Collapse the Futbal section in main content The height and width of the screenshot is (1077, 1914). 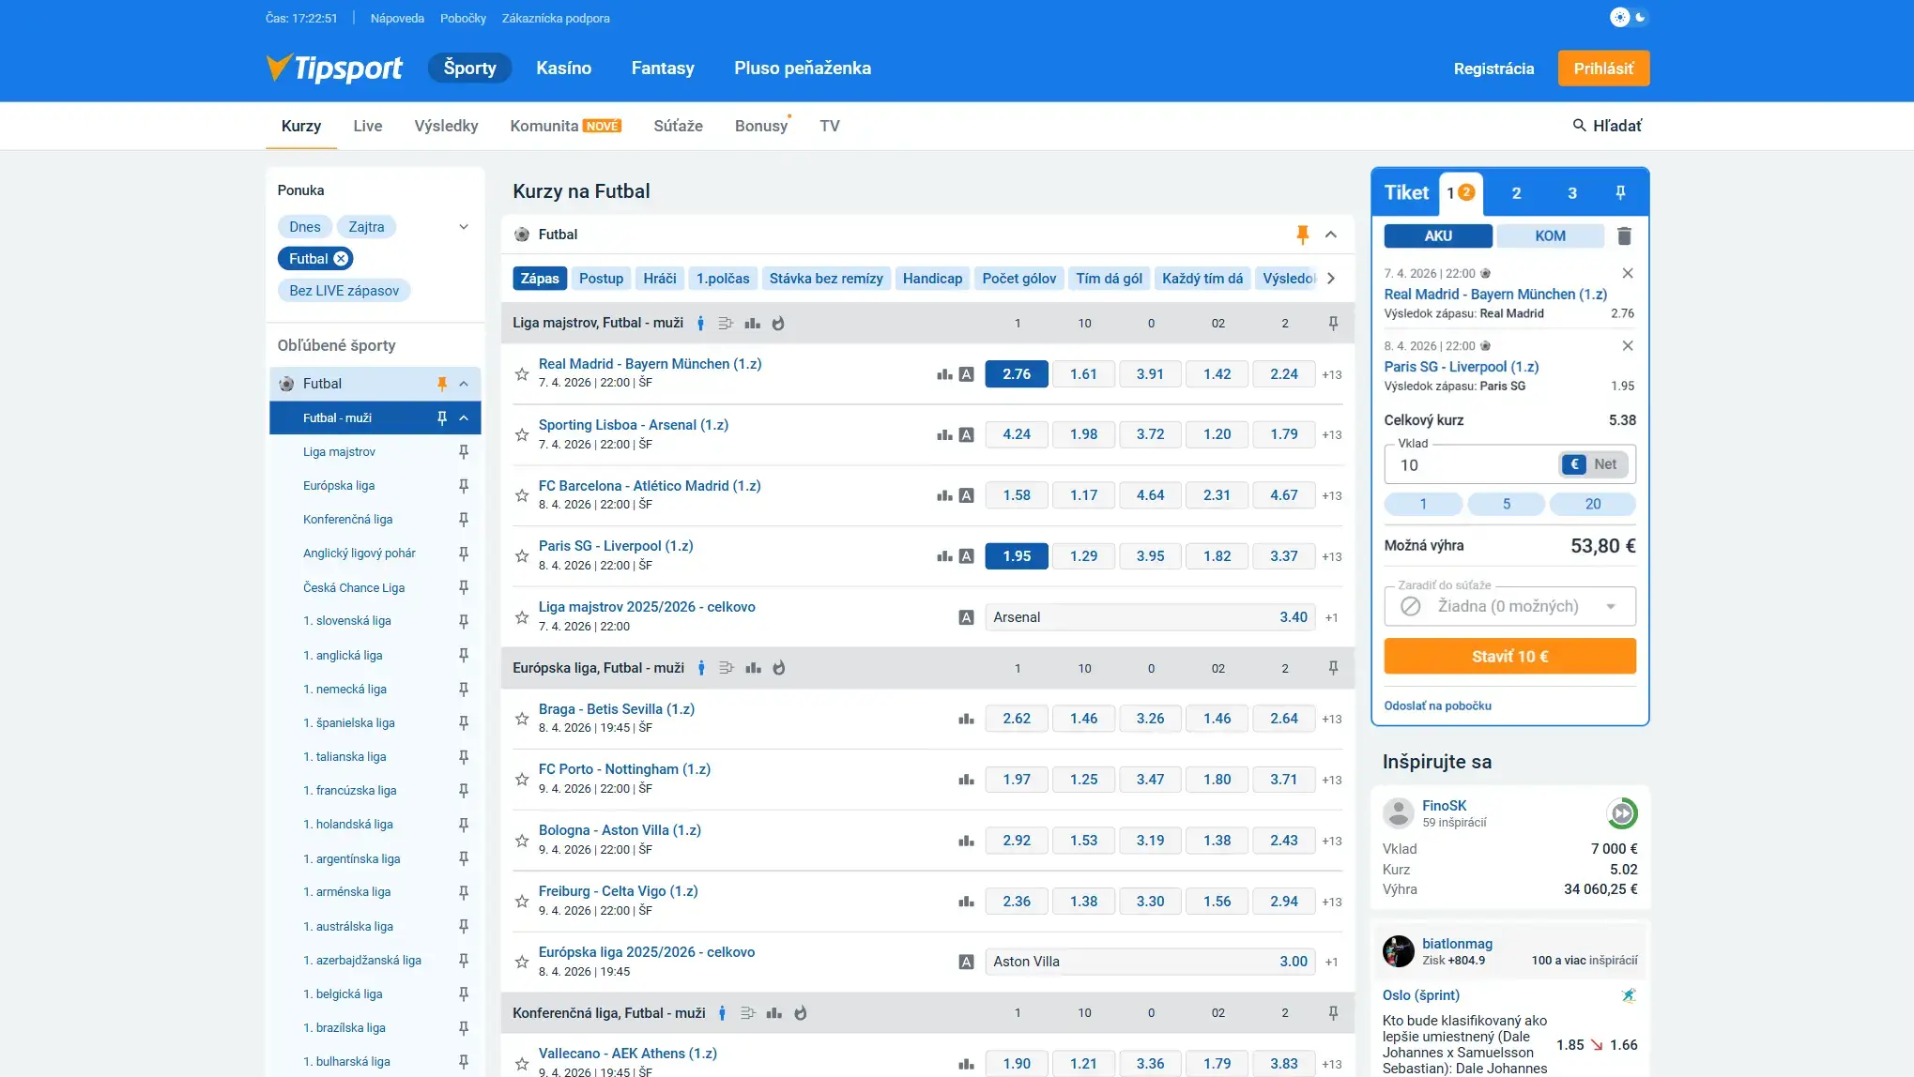(x=1331, y=234)
